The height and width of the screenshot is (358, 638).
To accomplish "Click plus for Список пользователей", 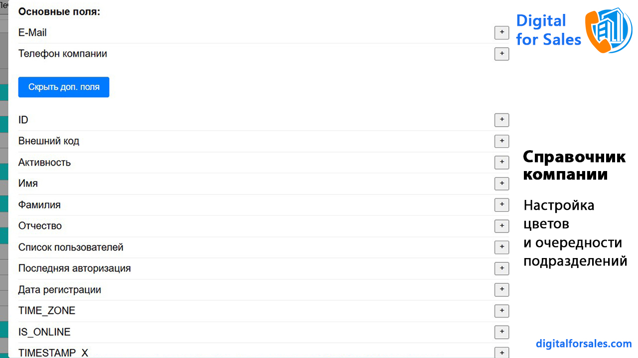I will click(x=501, y=247).
